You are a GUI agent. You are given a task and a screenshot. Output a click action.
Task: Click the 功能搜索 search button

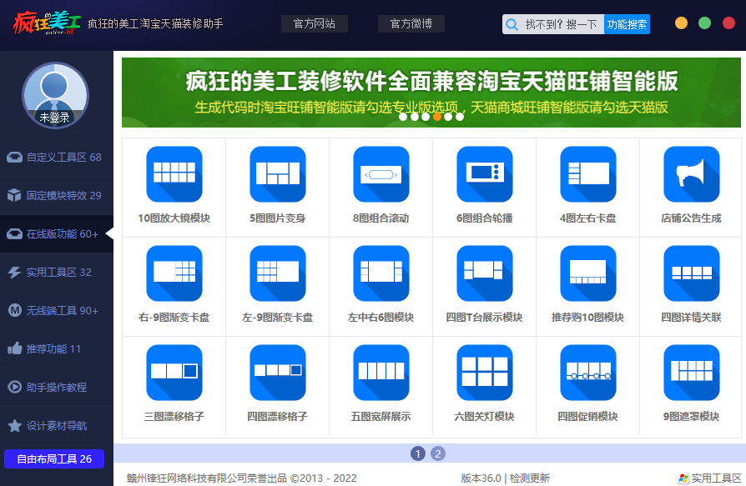click(x=627, y=24)
